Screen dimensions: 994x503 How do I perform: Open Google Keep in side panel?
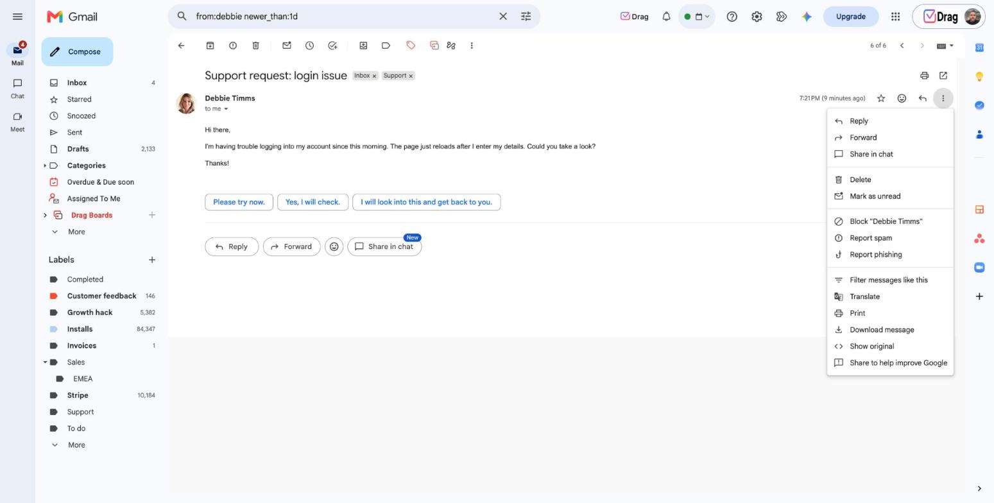click(979, 76)
